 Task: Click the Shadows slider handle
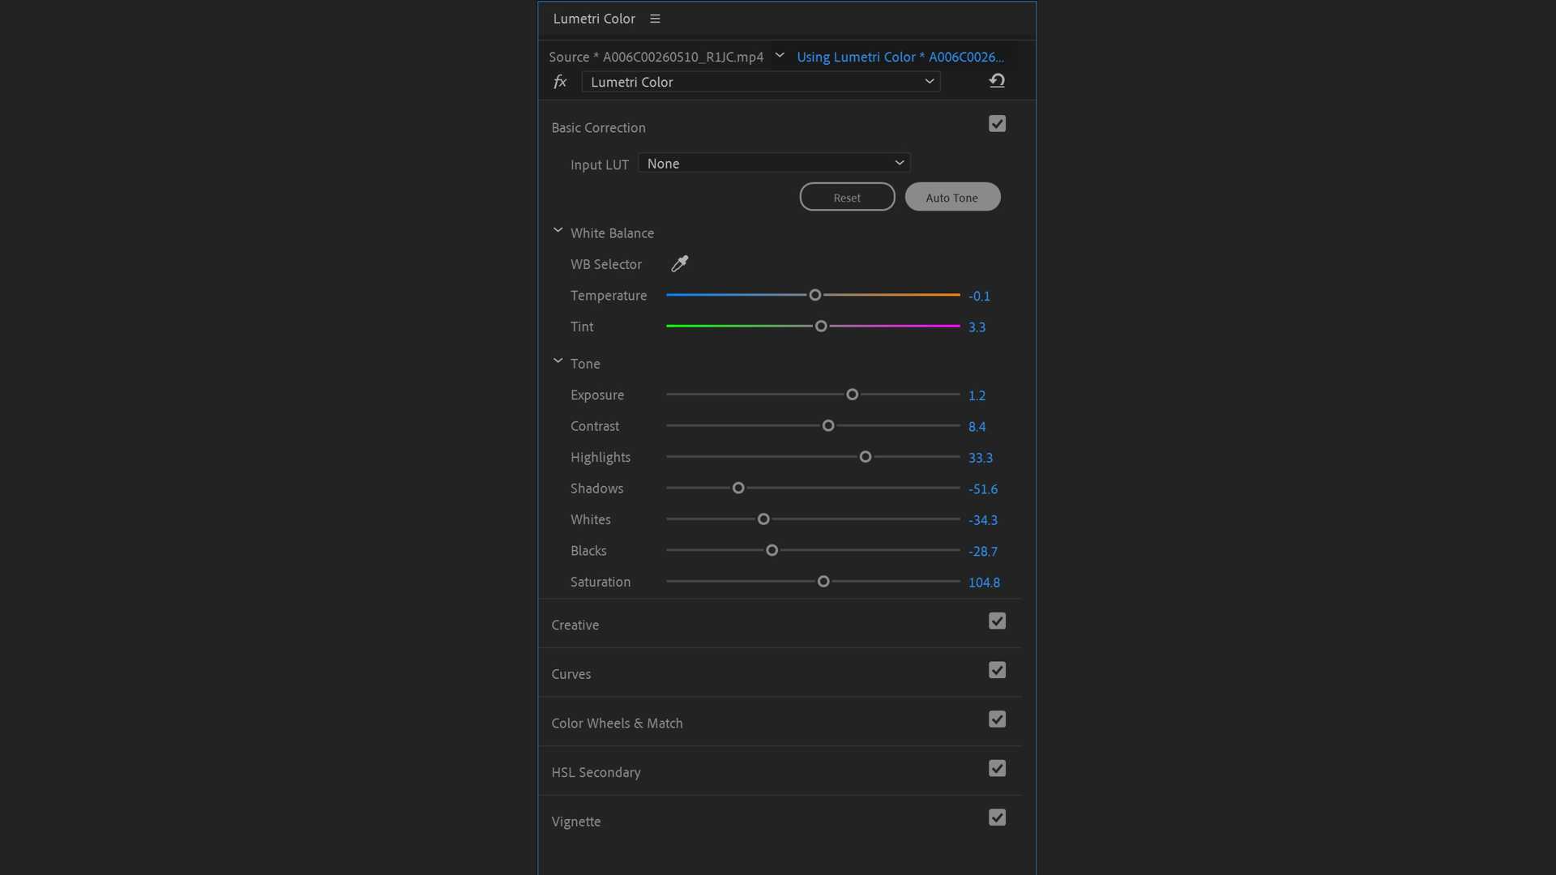click(x=738, y=488)
